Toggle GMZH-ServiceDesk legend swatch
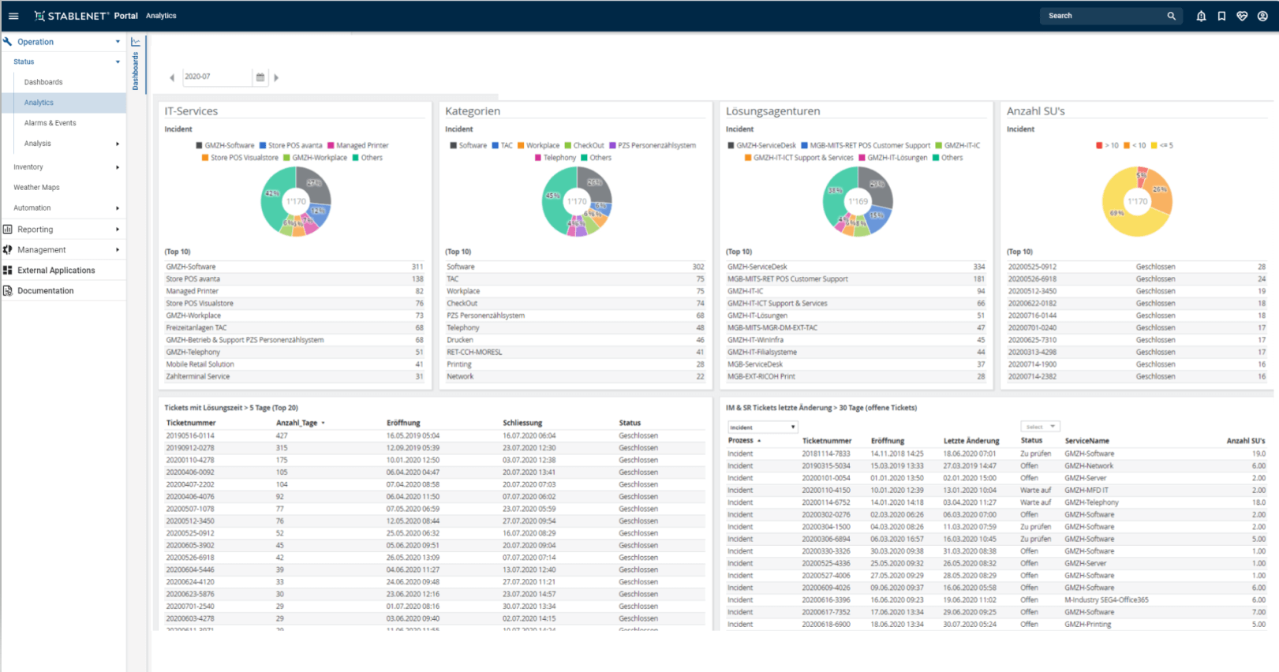 [x=731, y=145]
